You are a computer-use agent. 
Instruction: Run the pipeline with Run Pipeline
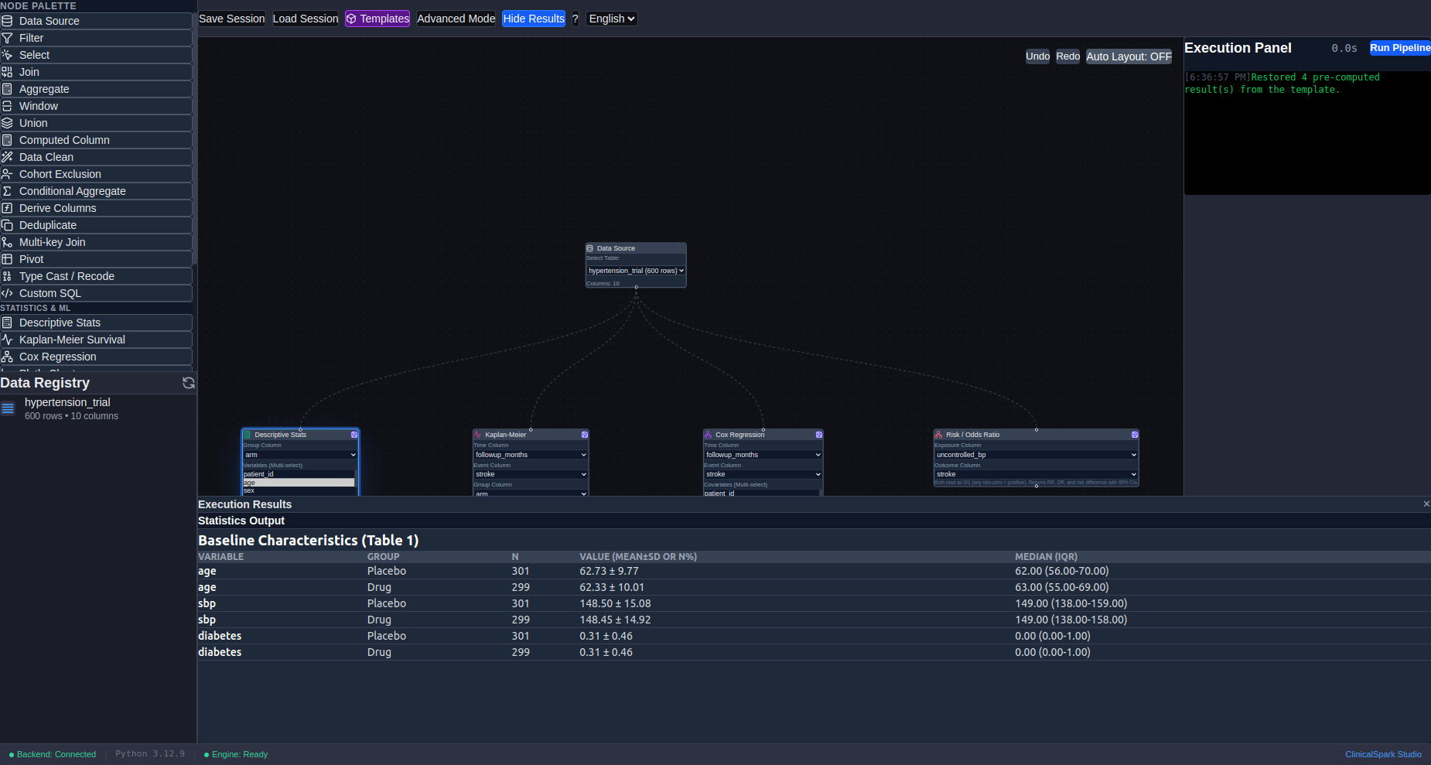coord(1400,48)
